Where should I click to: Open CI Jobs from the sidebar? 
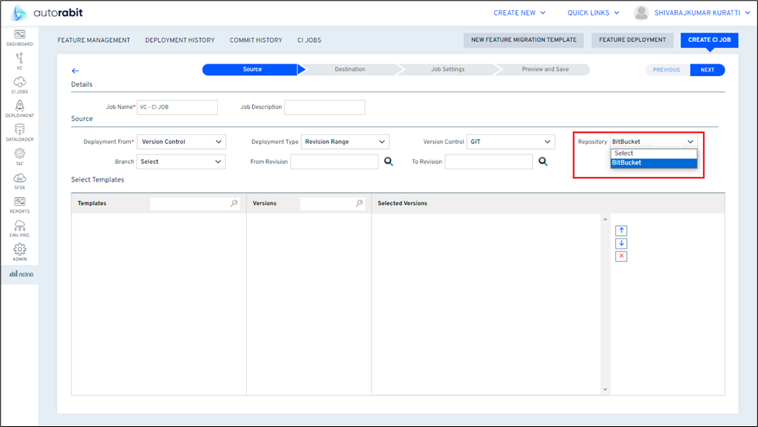[x=19, y=83]
